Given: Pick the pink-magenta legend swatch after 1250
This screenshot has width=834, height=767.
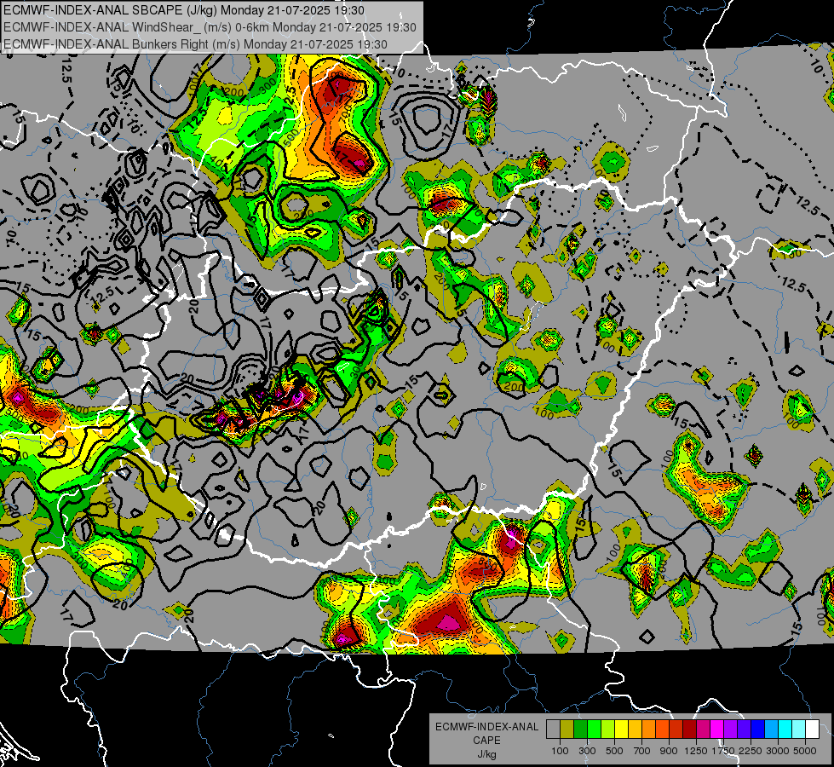Looking at the screenshot, I should pos(703,729).
